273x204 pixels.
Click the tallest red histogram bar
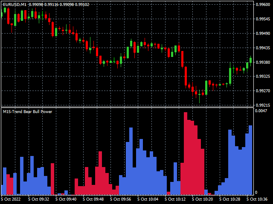[x=186, y=153]
